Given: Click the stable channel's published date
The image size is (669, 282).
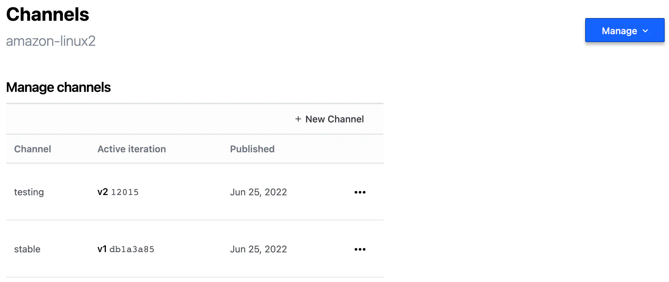Looking at the screenshot, I should pyautogui.click(x=258, y=249).
